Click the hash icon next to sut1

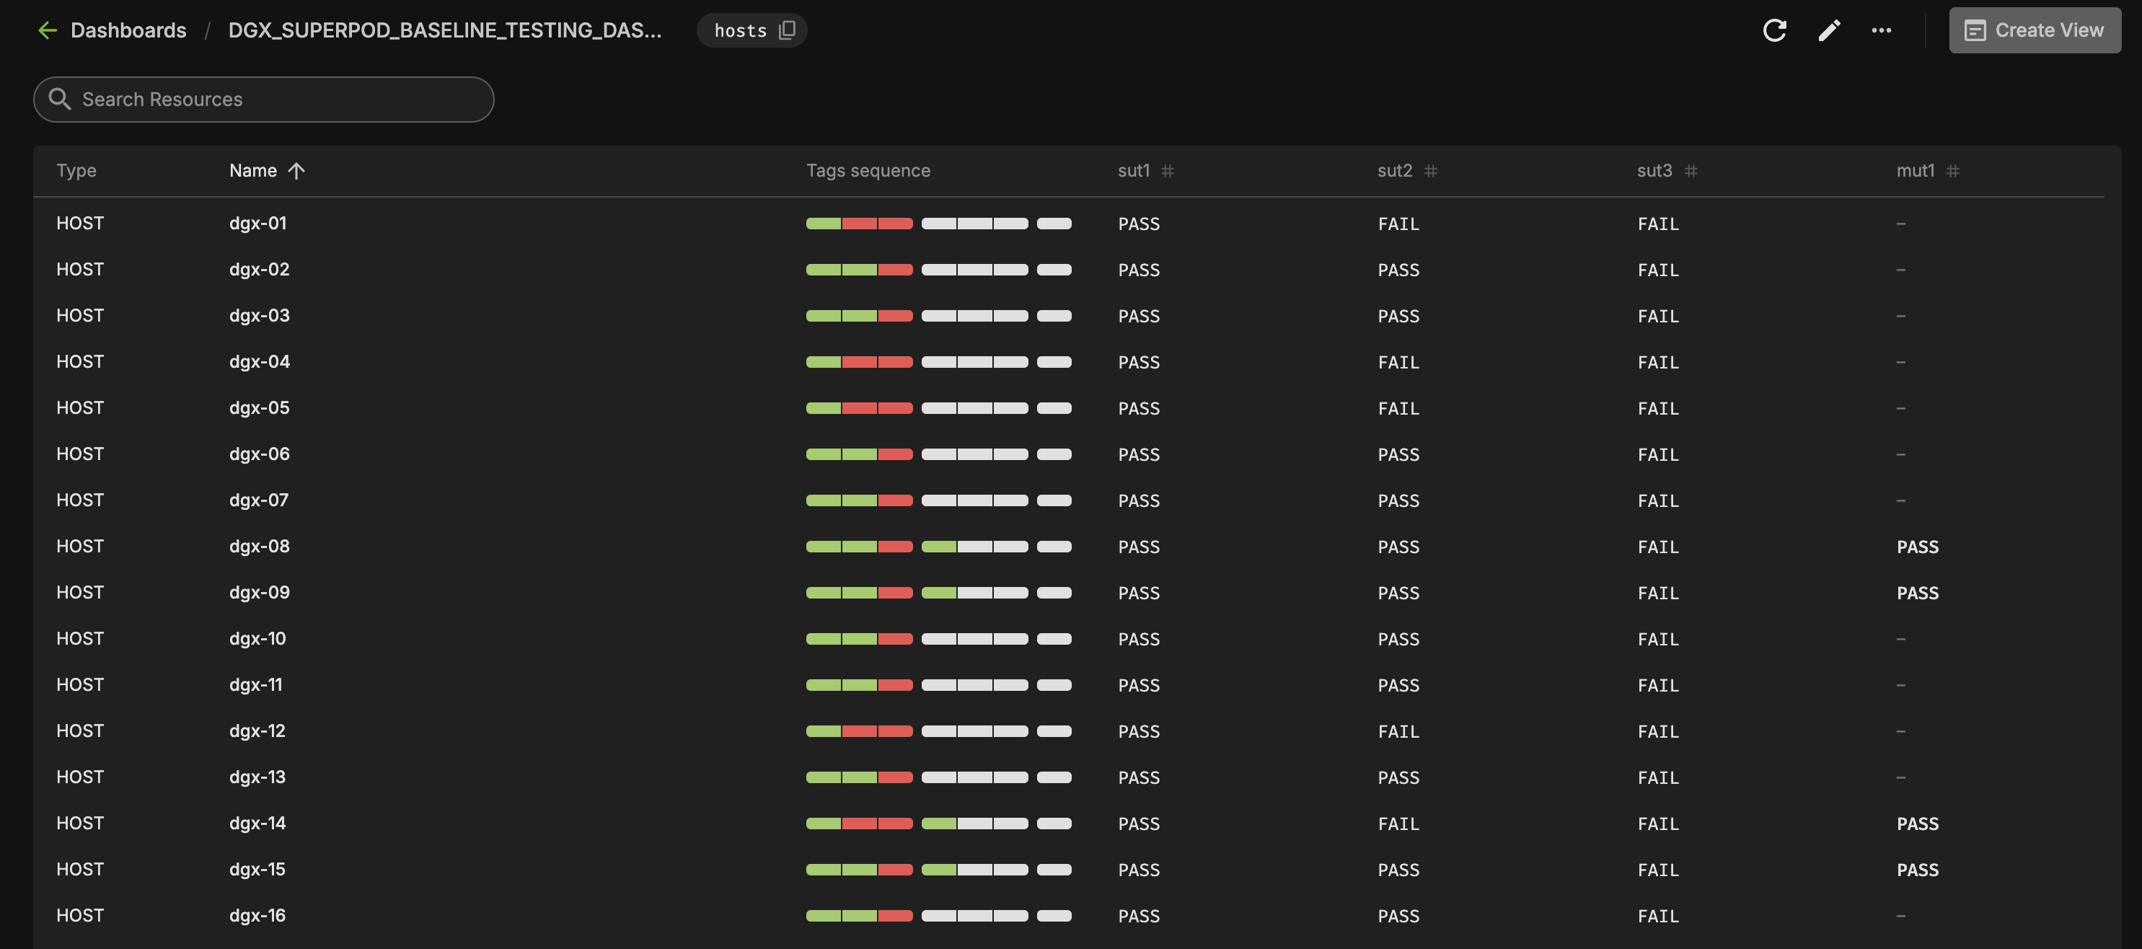tap(1168, 170)
